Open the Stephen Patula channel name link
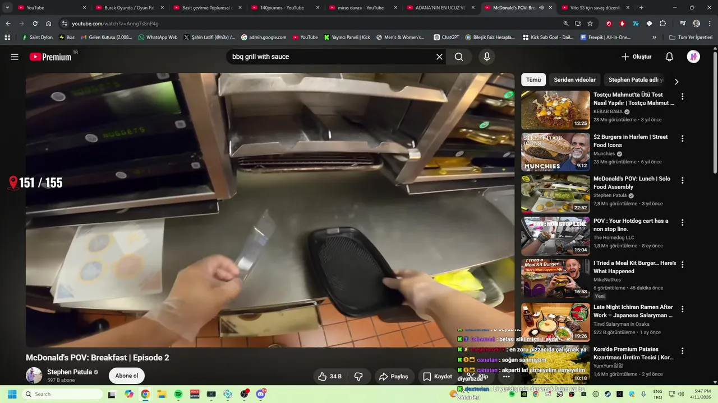 click(70, 372)
